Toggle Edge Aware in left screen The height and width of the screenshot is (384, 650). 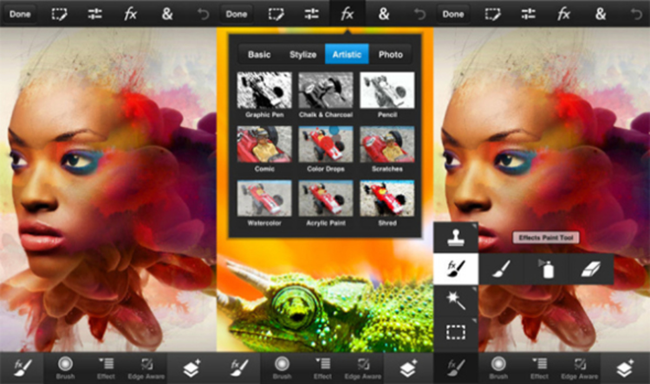coord(146,368)
